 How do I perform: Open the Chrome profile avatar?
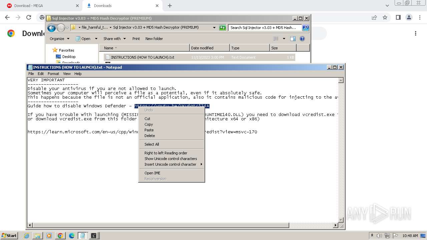[x=409, y=17]
